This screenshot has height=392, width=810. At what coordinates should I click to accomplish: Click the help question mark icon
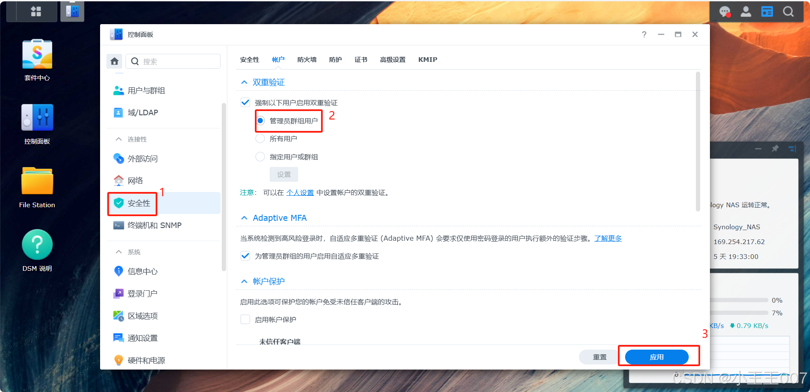pos(644,35)
